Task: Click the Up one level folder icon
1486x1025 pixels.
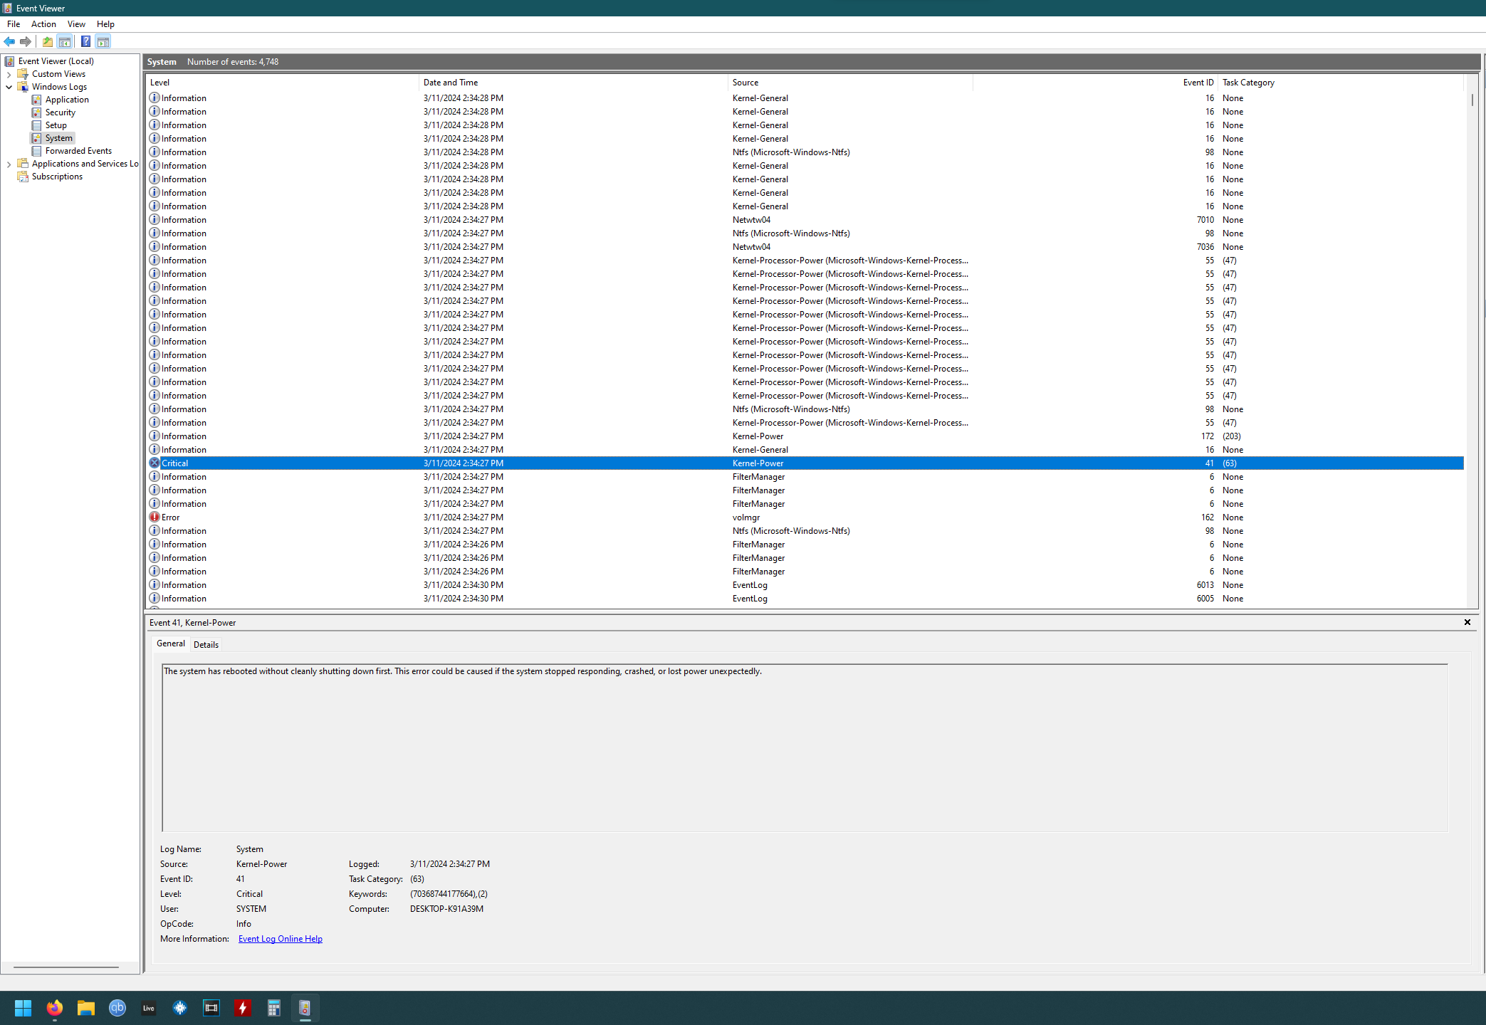Action: pos(47,41)
